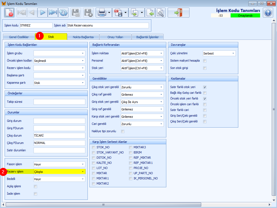The image size is (277, 208).
Task: Click the copy documents icon
Action: coord(134,13)
